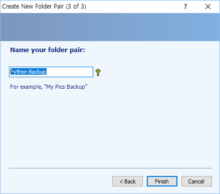Viewport: 220px width, 194px height.
Task: Cancel the folder pair wizard
Action: point(196,181)
